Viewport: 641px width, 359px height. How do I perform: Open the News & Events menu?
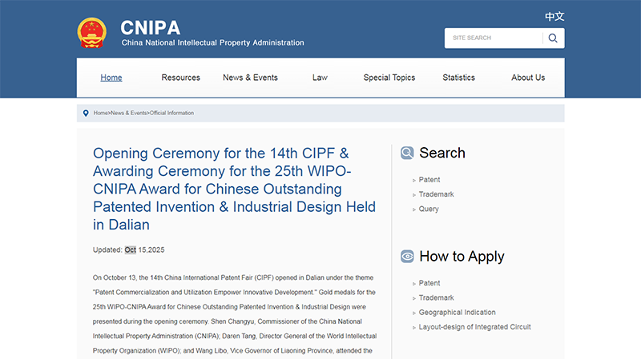250,78
